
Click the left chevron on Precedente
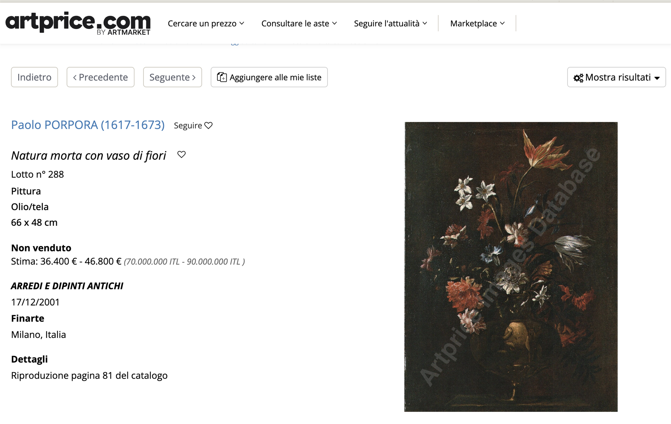pos(75,78)
